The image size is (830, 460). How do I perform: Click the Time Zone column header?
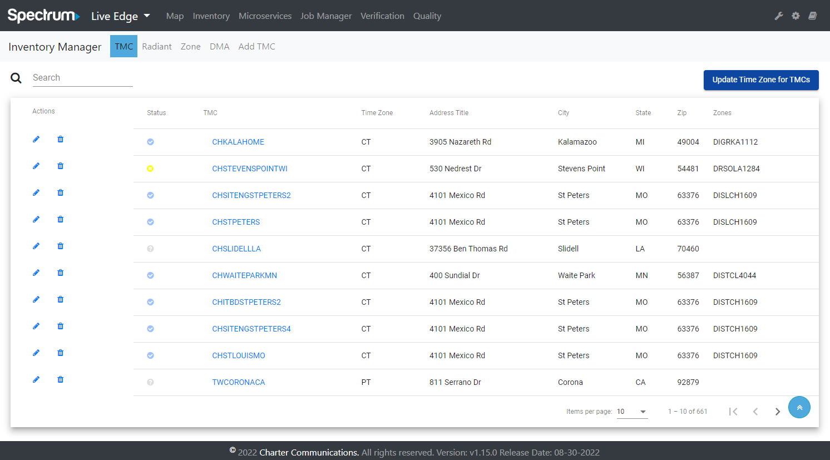377,113
